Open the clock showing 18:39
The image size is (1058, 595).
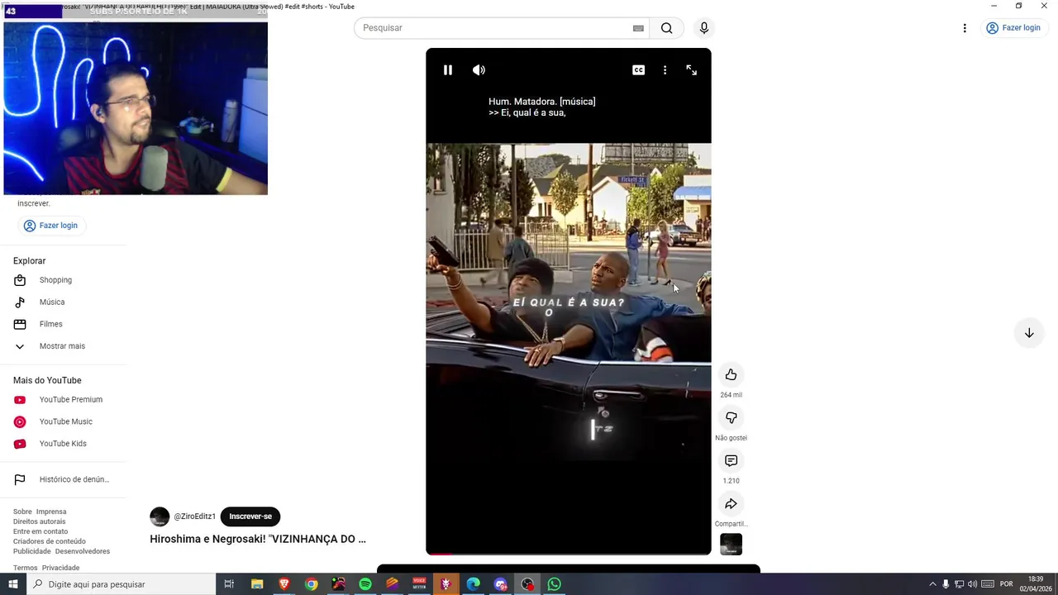(1036, 584)
